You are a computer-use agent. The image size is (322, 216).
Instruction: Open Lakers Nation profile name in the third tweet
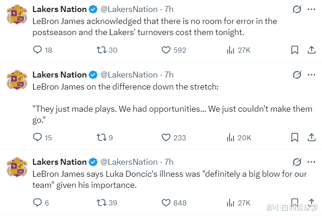pyautogui.click(x=60, y=162)
